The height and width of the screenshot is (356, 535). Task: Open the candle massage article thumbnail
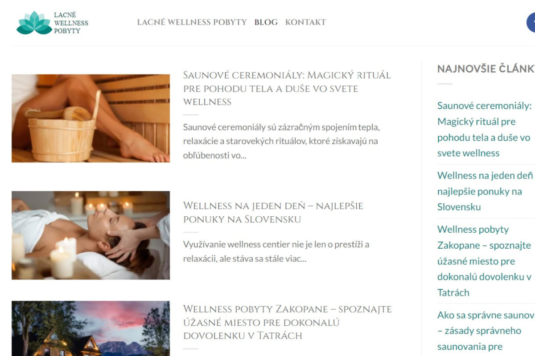[x=91, y=235]
